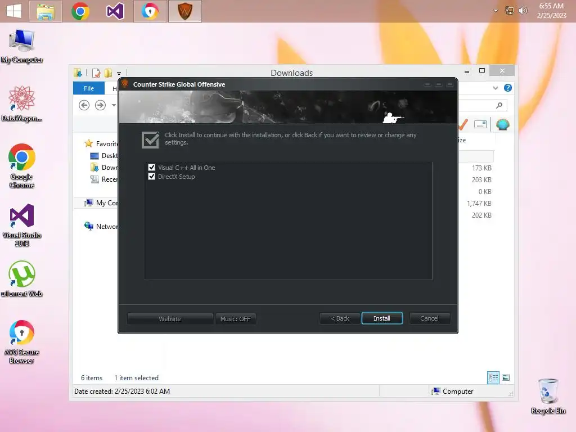Viewport: 576px width, 432px height.
Task: Open the volume speaker tray icon
Action: pyautogui.click(x=523, y=10)
